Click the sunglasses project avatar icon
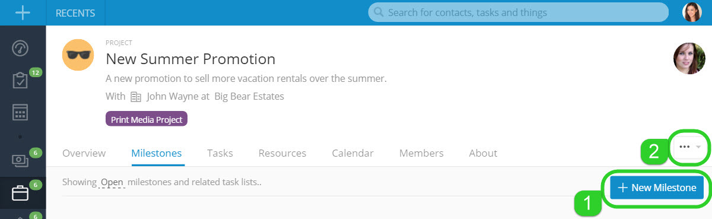The image size is (712, 219). tap(78, 55)
